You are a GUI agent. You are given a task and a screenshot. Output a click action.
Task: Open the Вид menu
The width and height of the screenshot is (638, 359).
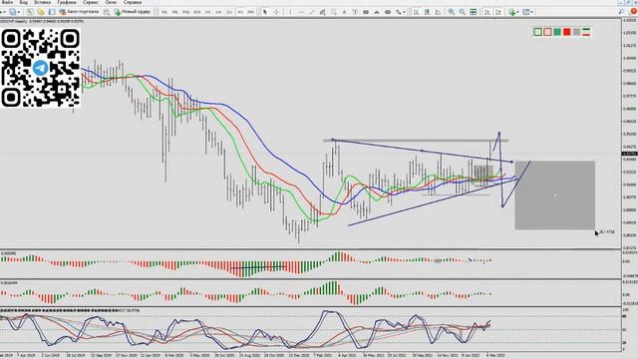click(24, 2)
